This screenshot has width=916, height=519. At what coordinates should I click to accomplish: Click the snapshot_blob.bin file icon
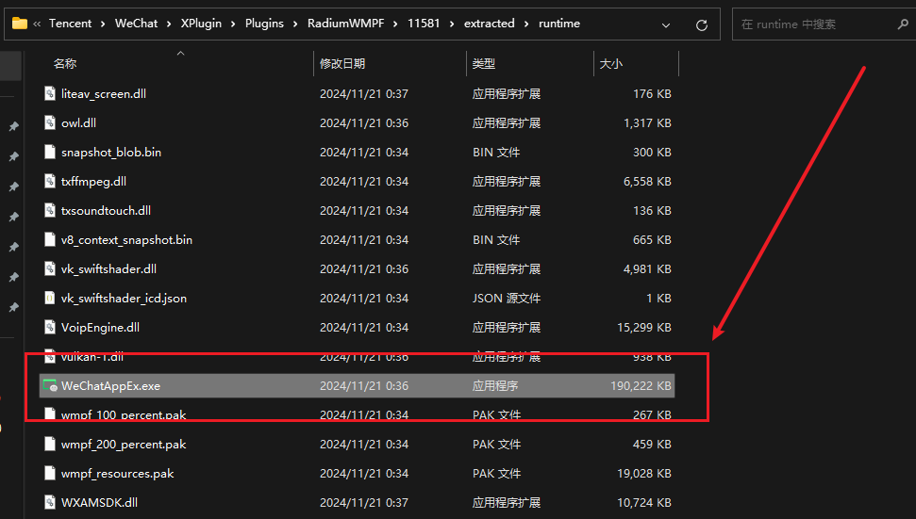pyautogui.click(x=50, y=152)
